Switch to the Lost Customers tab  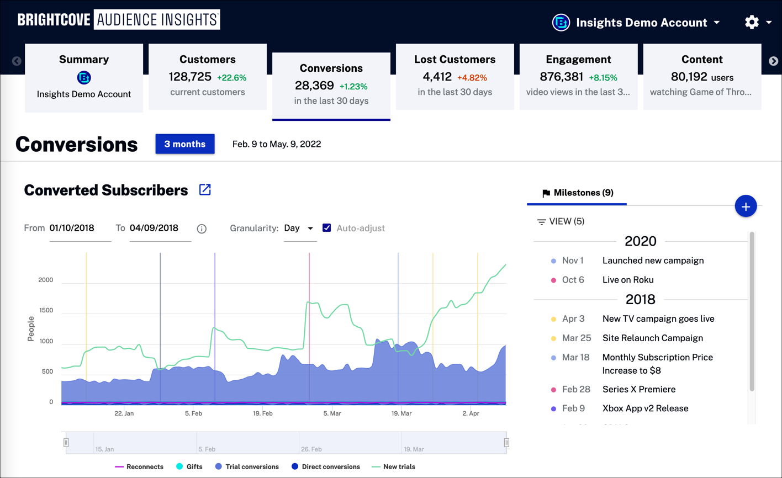(x=455, y=76)
